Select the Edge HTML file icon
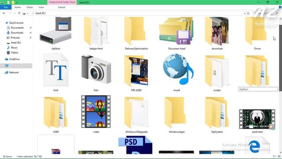Viewport: 282px width, 159px height. tap(257, 146)
